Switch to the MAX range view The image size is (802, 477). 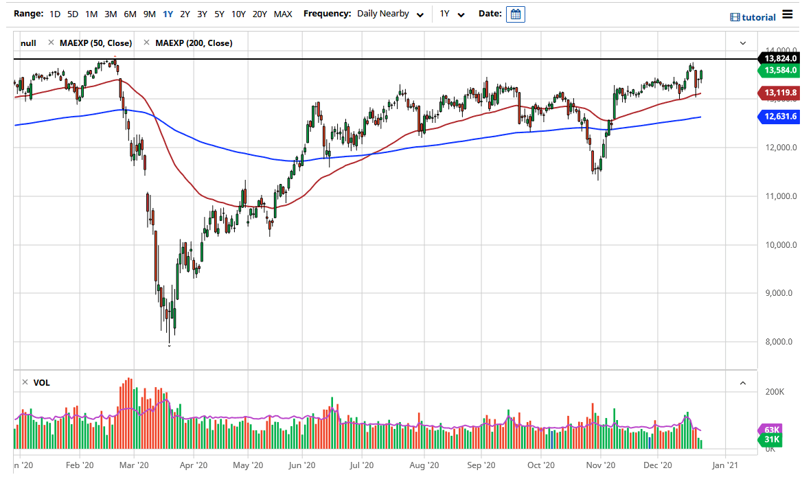tap(282, 14)
